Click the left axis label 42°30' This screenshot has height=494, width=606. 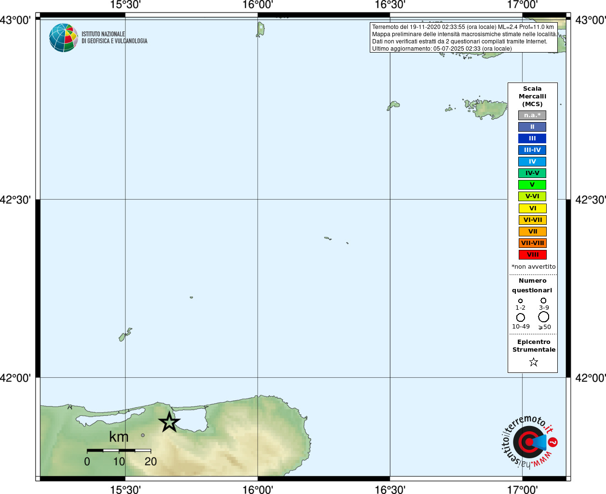tap(15, 200)
